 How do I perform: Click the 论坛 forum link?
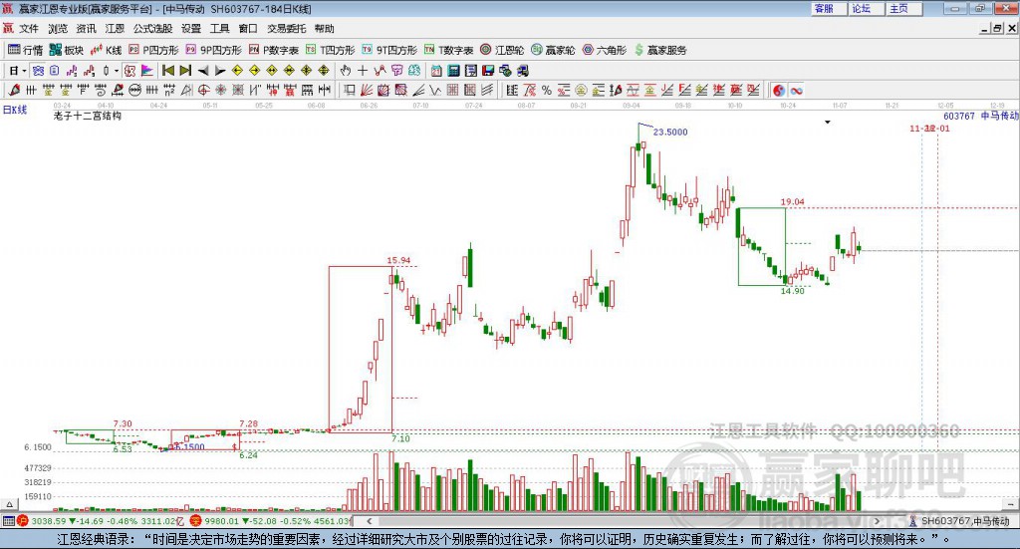(862, 8)
